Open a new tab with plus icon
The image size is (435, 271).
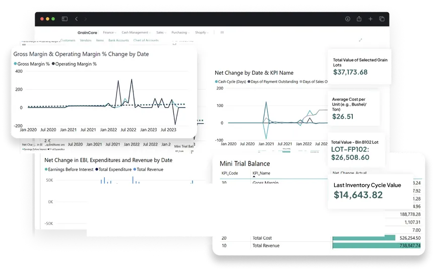pyautogui.click(x=370, y=19)
